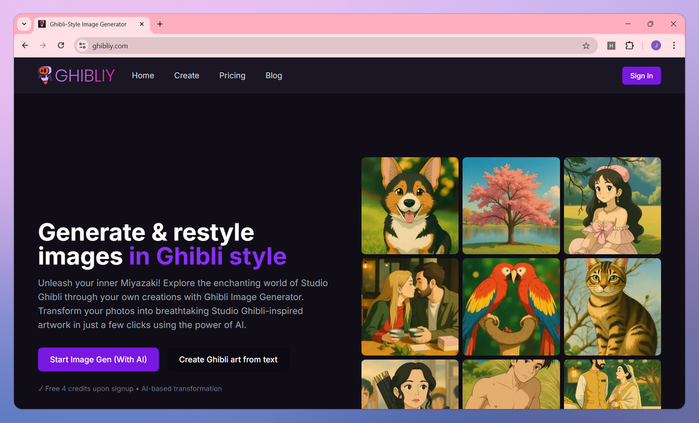Select the Ghibli-Style Image Generator tab

91,24
